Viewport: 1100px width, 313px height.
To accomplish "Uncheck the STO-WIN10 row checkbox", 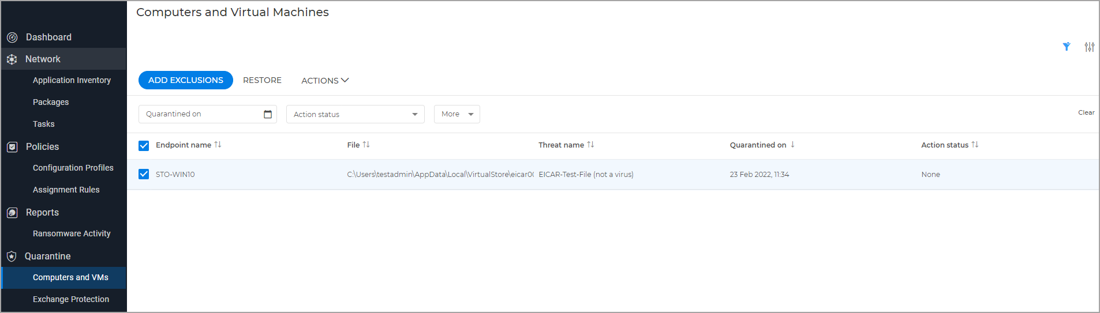I will [x=144, y=174].
